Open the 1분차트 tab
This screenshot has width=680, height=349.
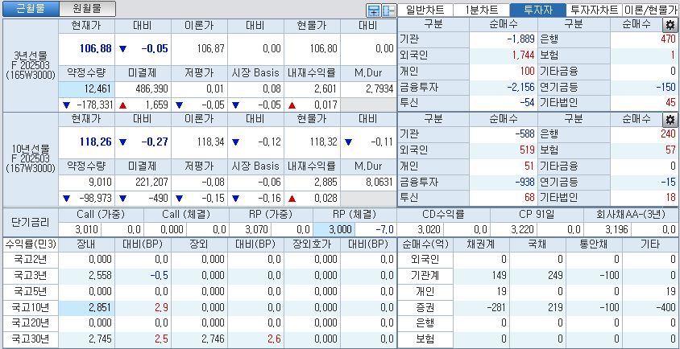(x=481, y=10)
